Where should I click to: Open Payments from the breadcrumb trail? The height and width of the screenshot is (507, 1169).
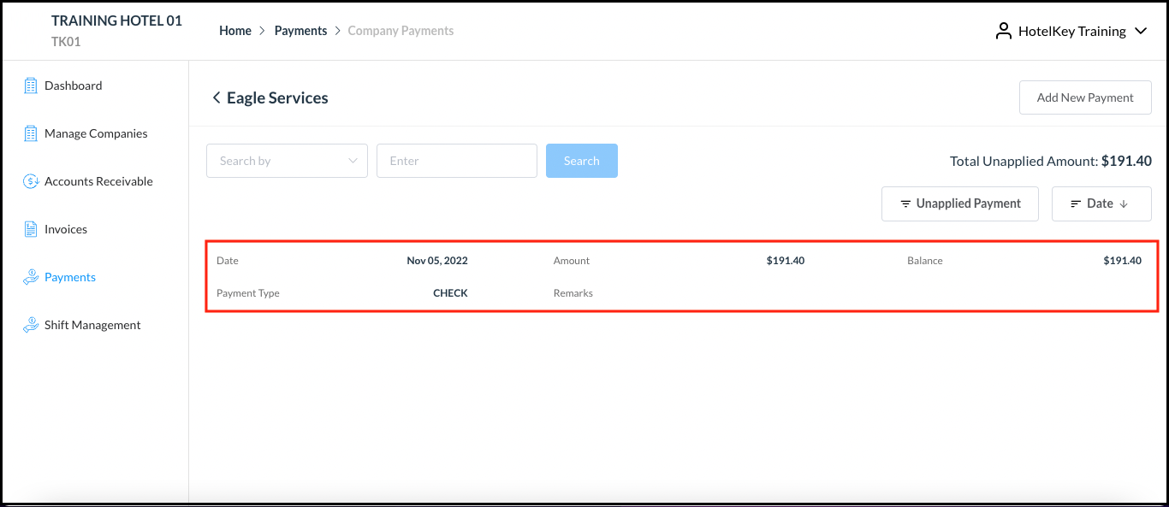(x=300, y=30)
